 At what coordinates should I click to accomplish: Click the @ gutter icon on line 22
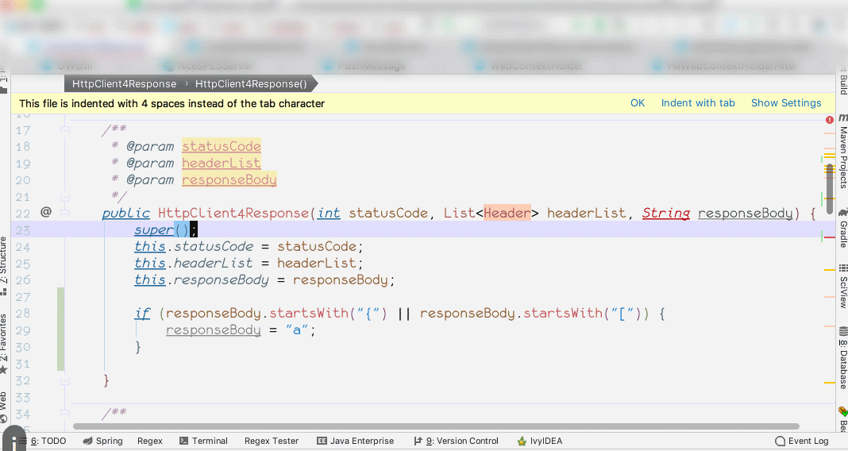click(46, 212)
